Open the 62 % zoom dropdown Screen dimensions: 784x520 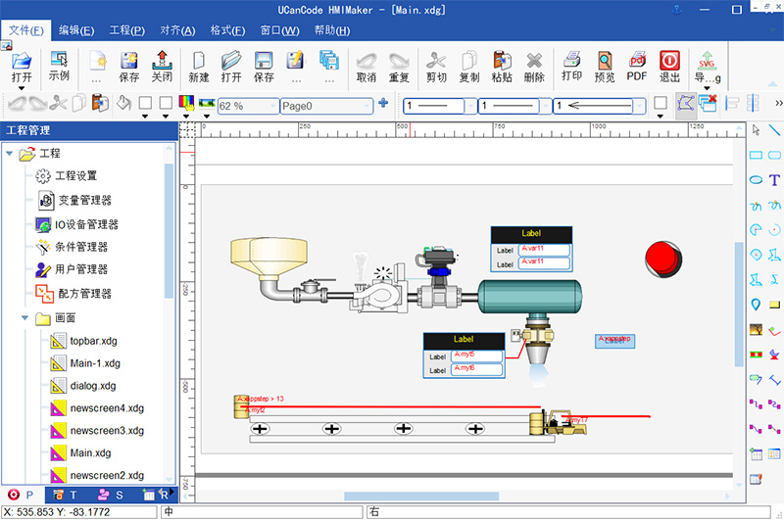tap(270, 105)
